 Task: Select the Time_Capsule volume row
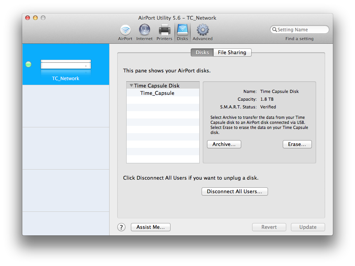pos(163,93)
